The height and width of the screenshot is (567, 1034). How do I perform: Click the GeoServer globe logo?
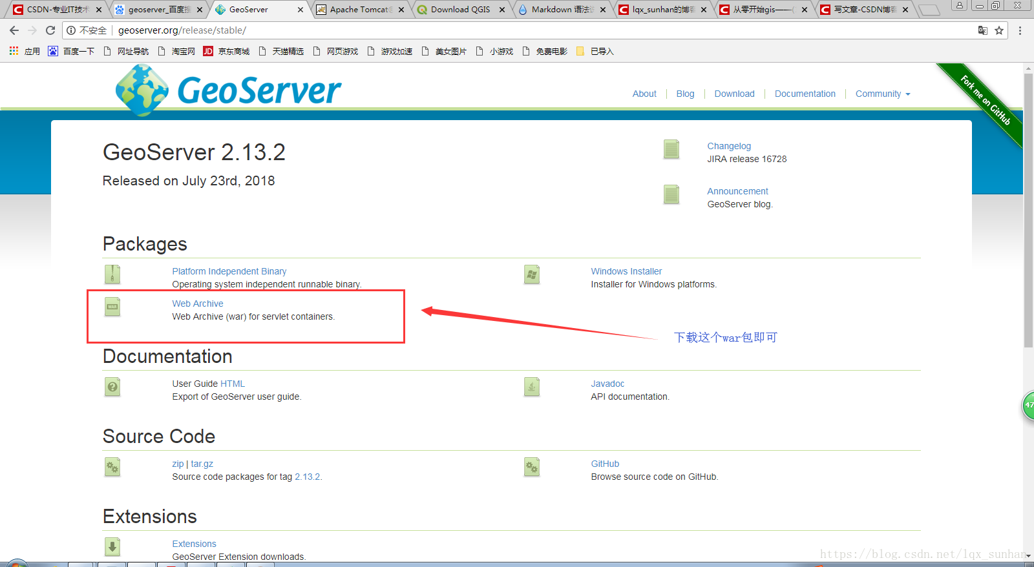tap(142, 90)
